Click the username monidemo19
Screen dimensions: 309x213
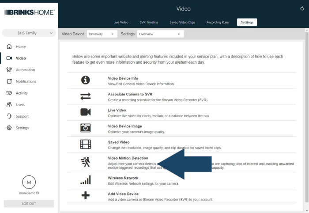point(29,193)
